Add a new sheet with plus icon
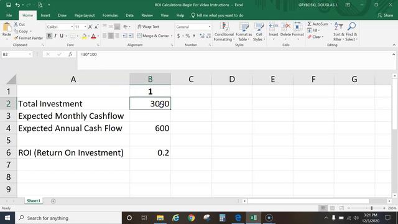398x224 pixels. [x=53, y=201]
